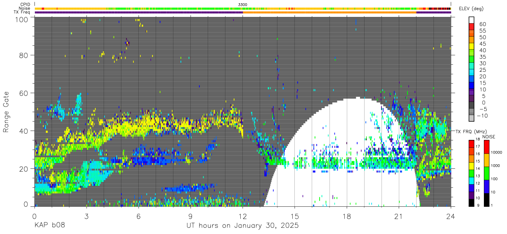Click the blue 15–20 elevation color segment
The width and height of the screenshot is (507, 234).
point(471,80)
